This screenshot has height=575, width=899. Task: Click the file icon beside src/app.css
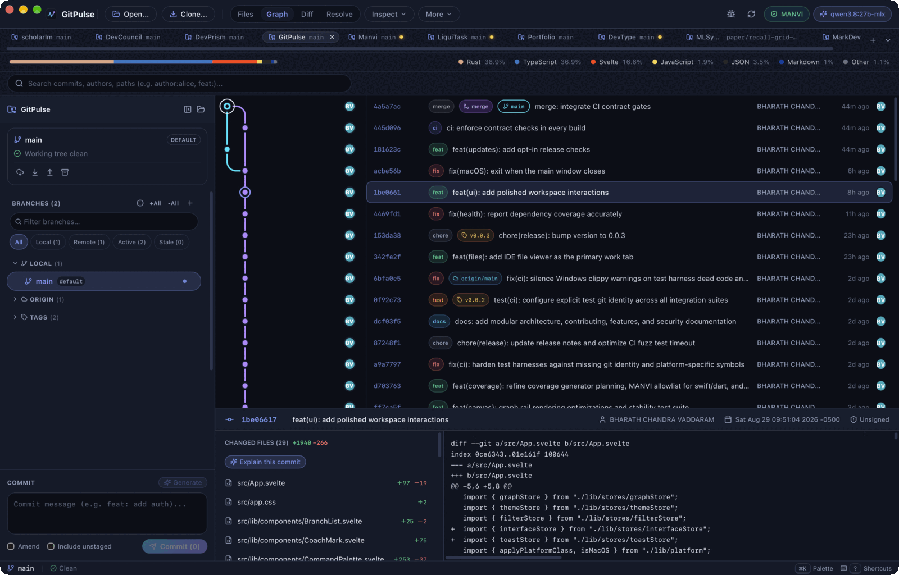click(x=229, y=502)
